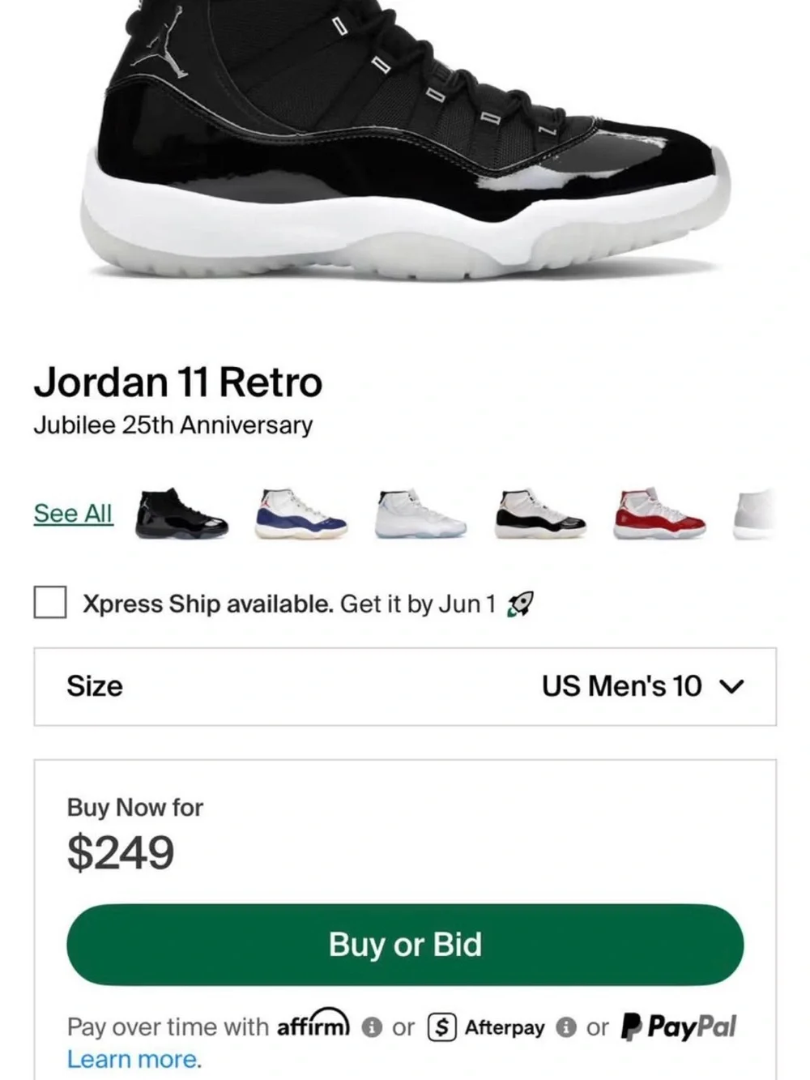Click the Xpress Ship rocket icon
This screenshot has width=810, height=1080.
coord(520,604)
